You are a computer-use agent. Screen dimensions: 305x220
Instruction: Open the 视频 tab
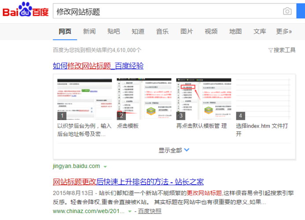pyautogui.click(x=211, y=32)
